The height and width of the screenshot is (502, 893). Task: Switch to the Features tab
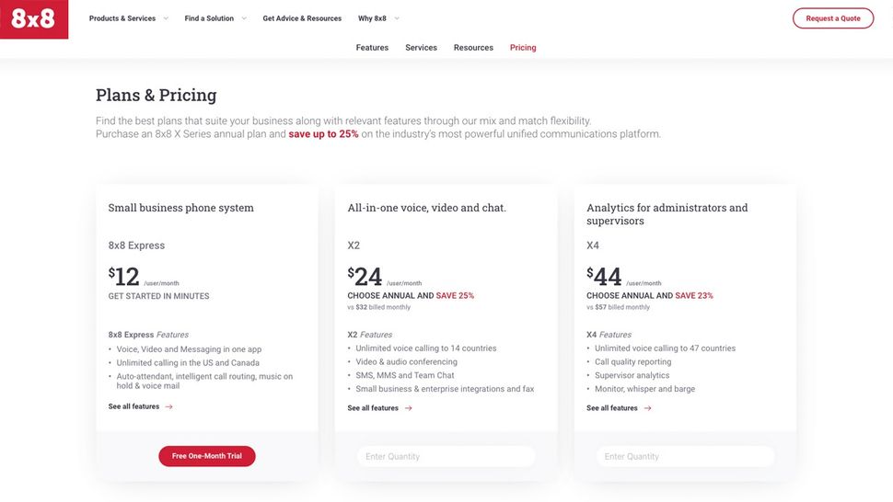[x=372, y=48]
